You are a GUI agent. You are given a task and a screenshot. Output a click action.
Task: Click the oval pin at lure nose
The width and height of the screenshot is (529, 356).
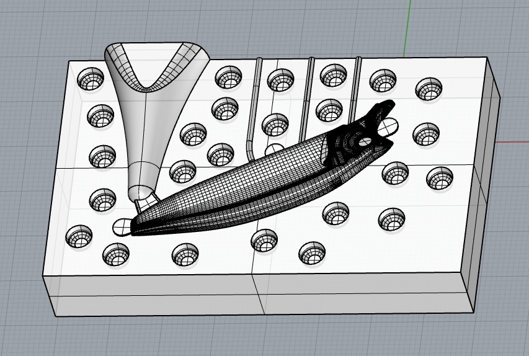pyautogui.click(x=122, y=227)
